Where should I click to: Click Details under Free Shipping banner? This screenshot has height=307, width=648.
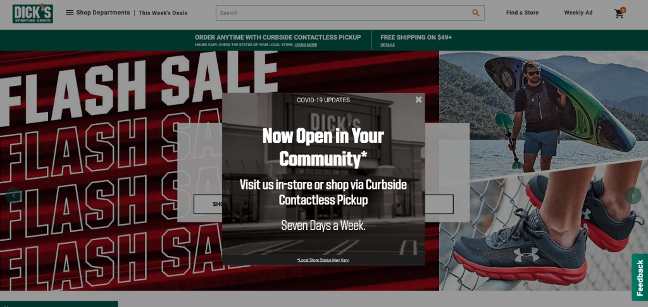point(388,45)
